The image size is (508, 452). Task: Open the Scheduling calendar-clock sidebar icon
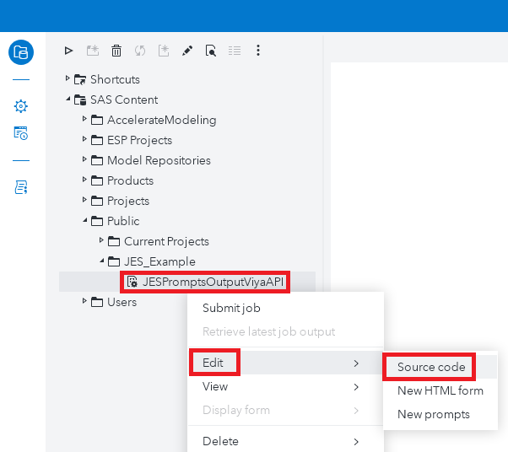pos(21,133)
